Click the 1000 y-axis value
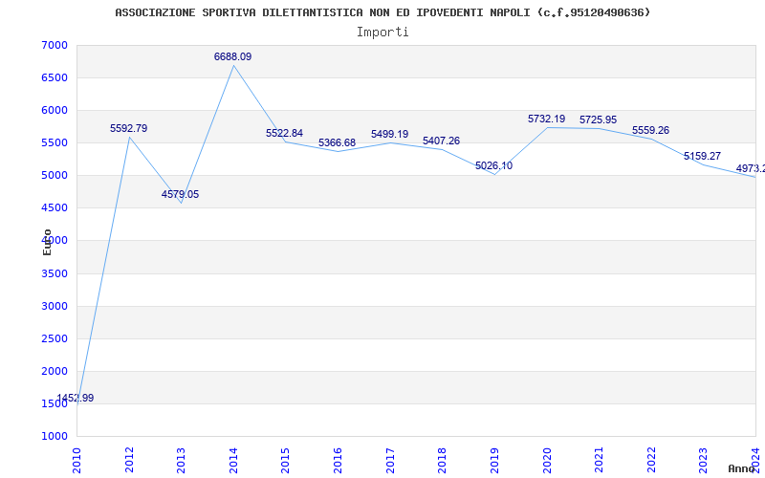The width and height of the screenshot is (765, 478). tap(55, 437)
